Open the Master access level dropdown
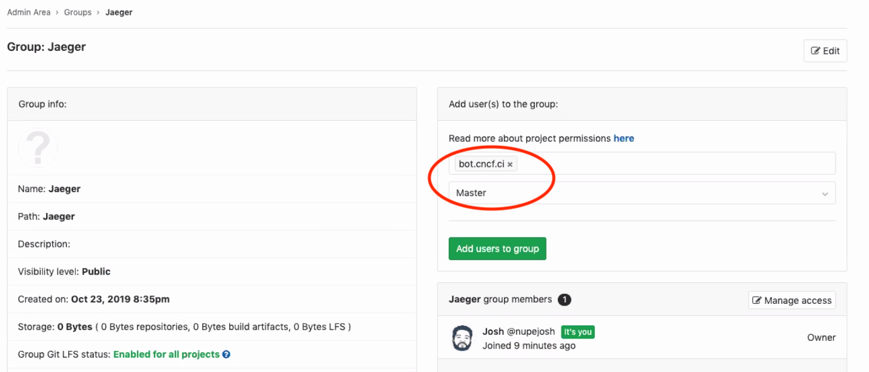This screenshot has height=372, width=869. (642, 193)
